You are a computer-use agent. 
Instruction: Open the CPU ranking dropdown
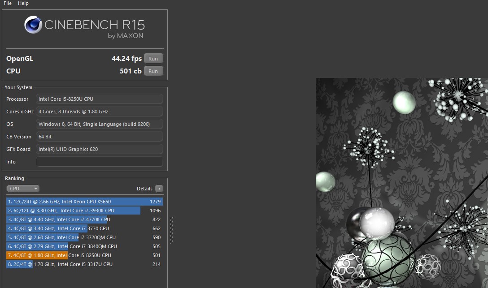23,189
